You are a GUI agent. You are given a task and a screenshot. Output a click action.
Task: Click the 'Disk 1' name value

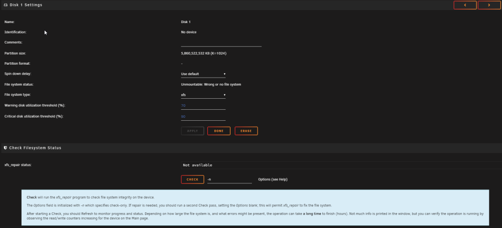[186, 22]
